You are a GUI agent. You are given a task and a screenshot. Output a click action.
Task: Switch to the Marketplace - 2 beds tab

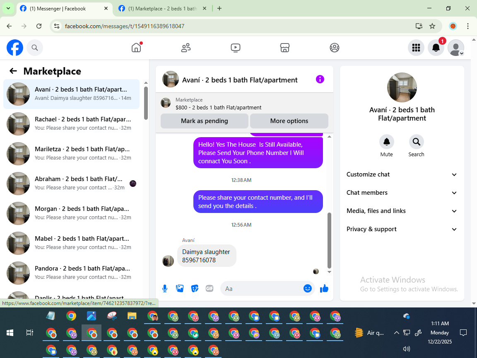[163, 9]
